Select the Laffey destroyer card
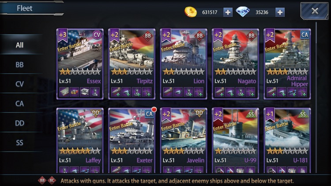Viewport: 331px width, 186px height. point(80,141)
